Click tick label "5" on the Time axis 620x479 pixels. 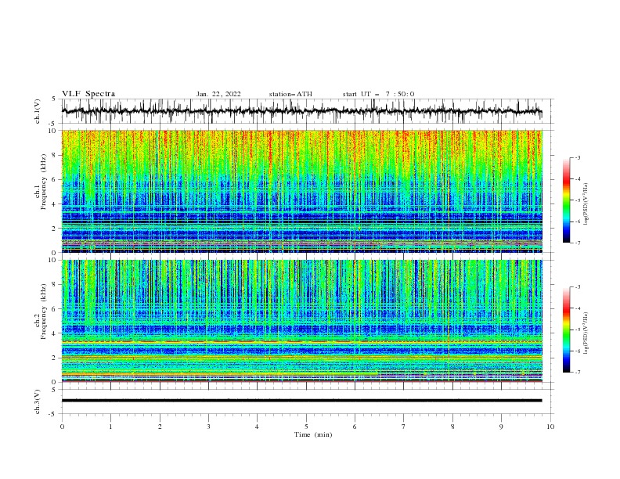306,427
